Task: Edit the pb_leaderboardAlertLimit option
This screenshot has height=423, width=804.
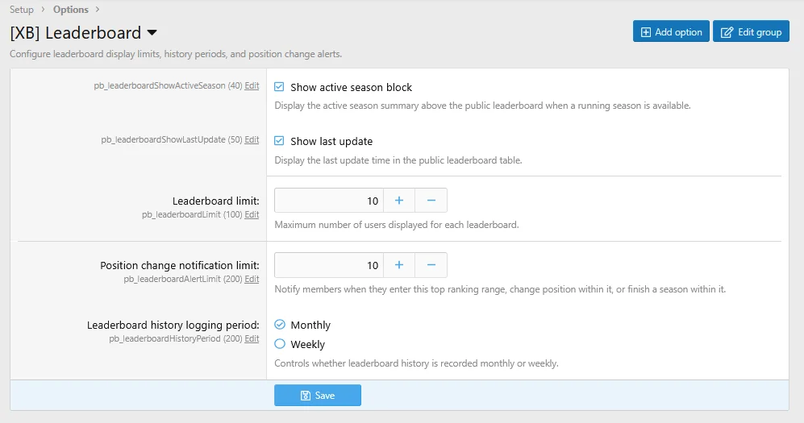Action: [x=252, y=279]
